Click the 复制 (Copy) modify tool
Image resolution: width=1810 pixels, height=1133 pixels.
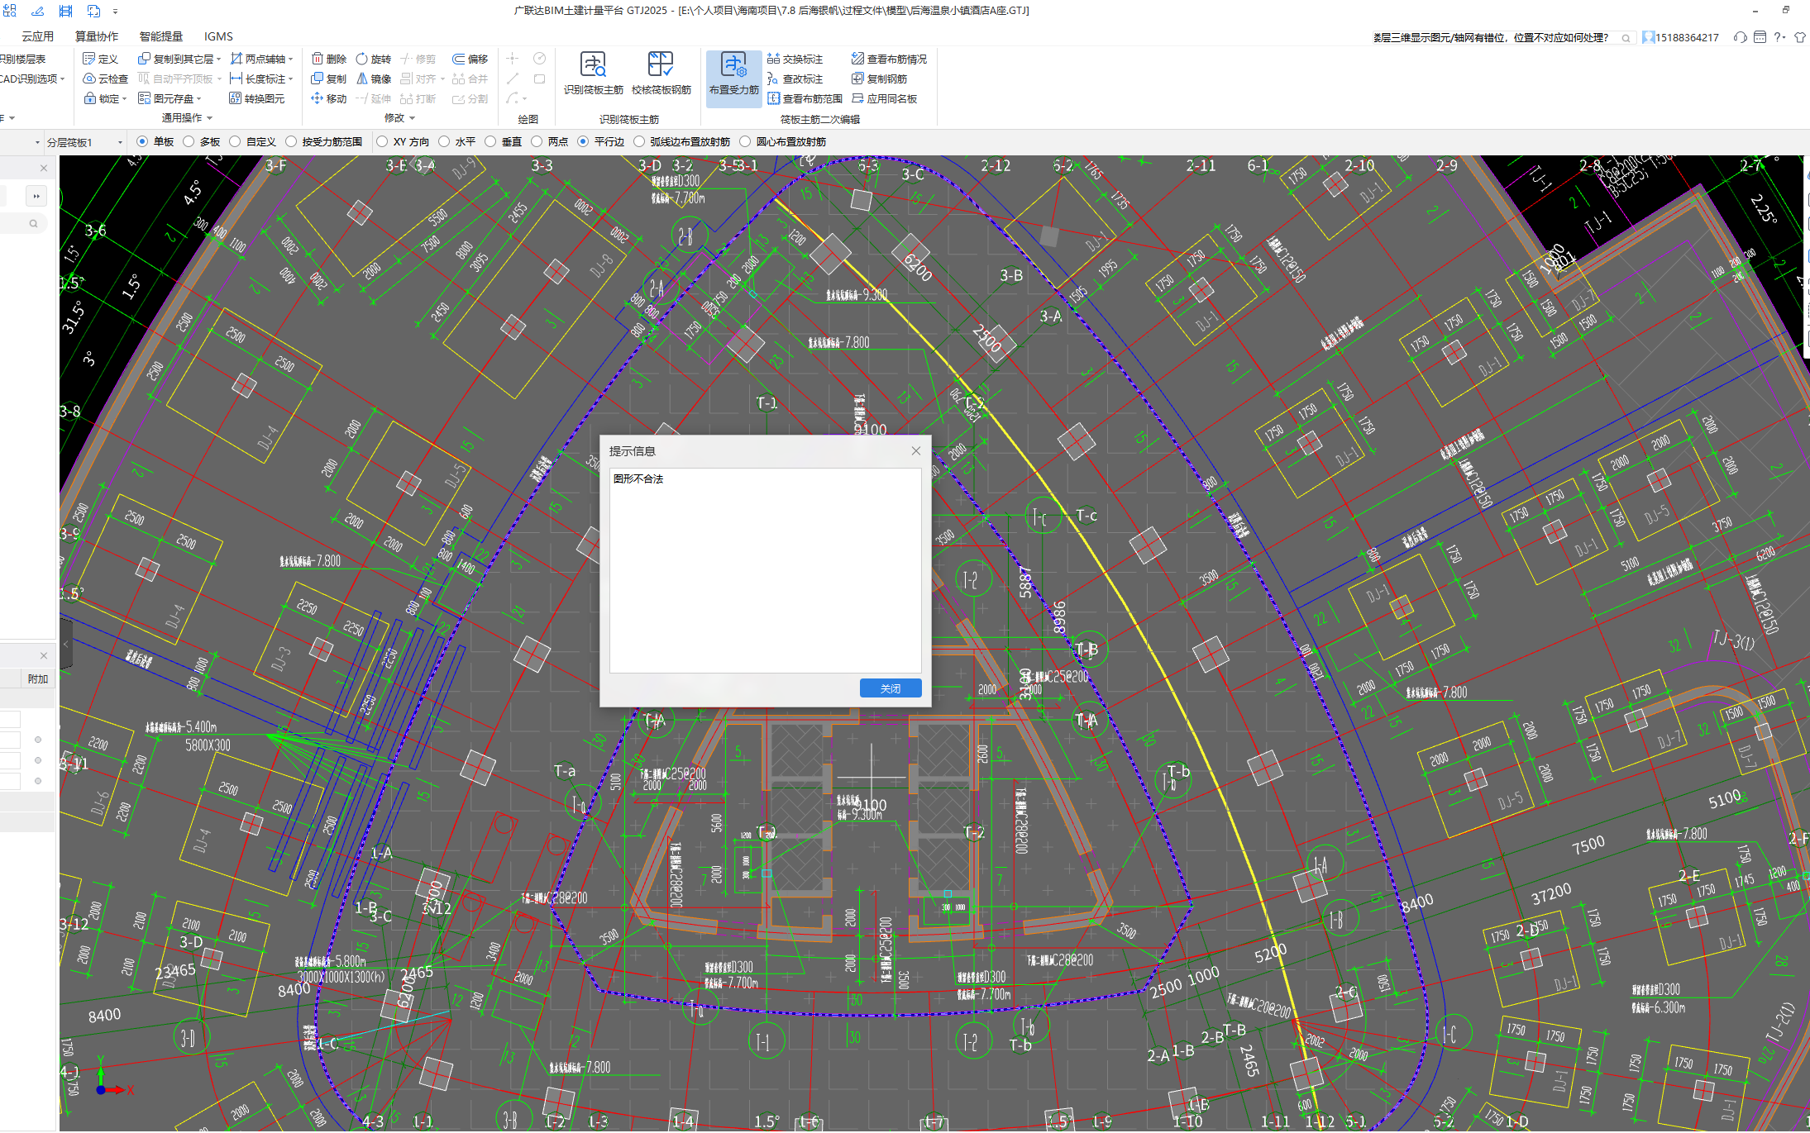(328, 79)
